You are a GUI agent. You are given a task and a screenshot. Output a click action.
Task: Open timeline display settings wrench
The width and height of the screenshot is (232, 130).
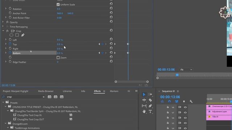point(191,101)
